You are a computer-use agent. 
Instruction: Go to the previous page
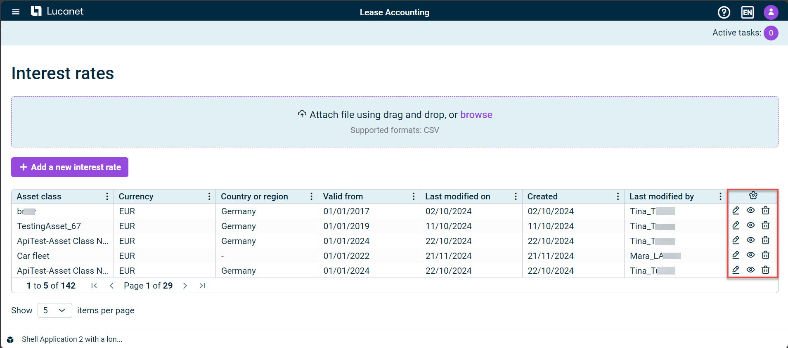111,286
